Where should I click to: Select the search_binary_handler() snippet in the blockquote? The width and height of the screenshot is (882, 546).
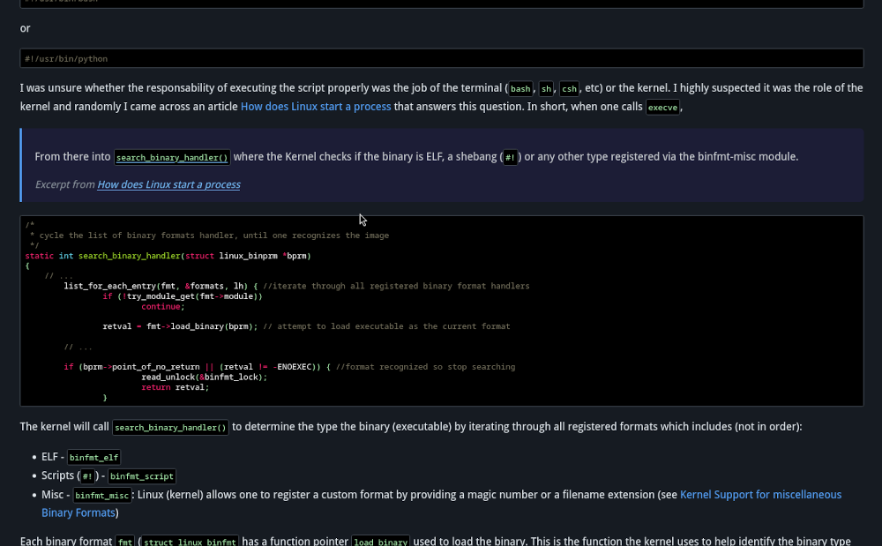171,157
